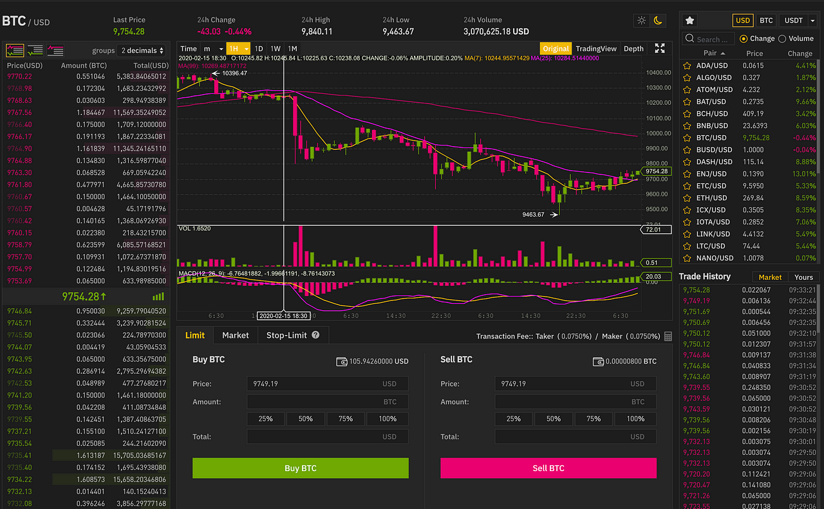Viewport: 824px width, 509px height.
Task: Click the pair search magnifier icon
Action: click(689, 39)
